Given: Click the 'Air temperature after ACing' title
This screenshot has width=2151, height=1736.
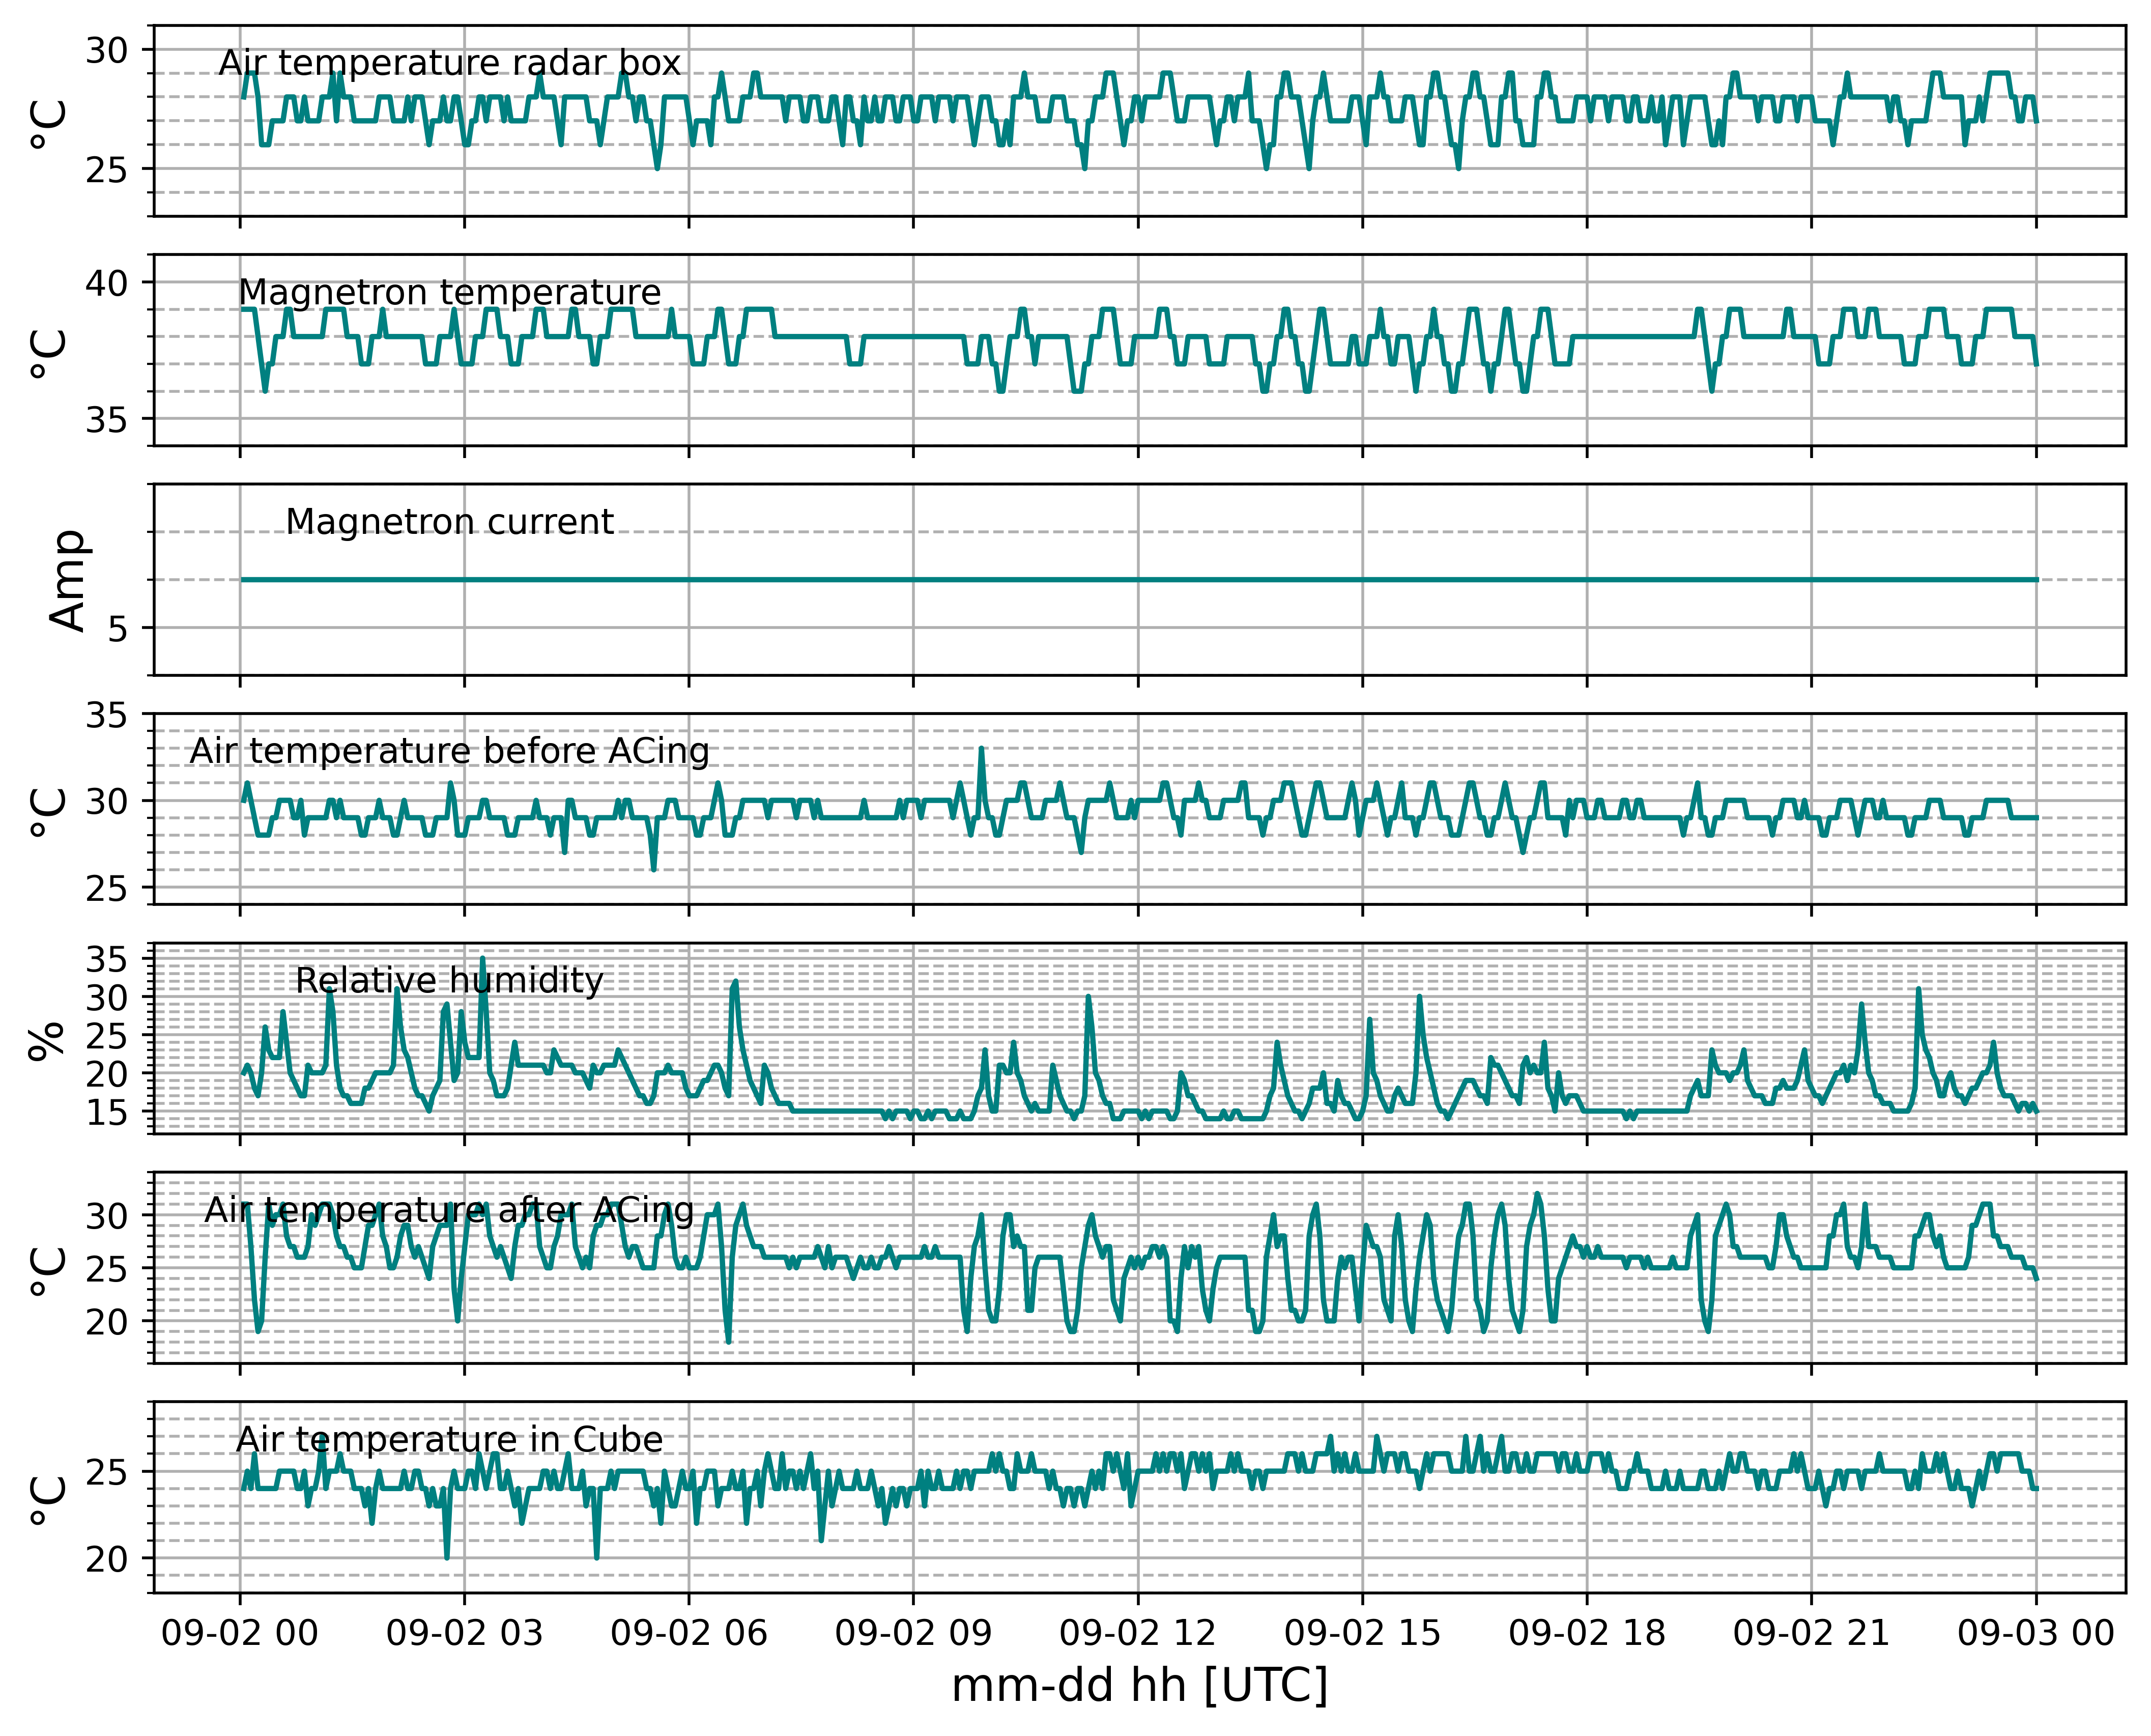Looking at the screenshot, I should (x=449, y=1210).
